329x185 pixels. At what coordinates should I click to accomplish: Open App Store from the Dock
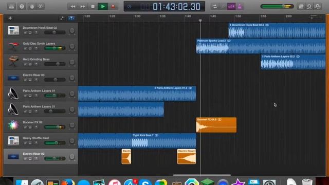coord(130,182)
